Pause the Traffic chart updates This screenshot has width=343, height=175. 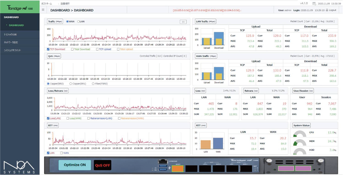pos(183,22)
